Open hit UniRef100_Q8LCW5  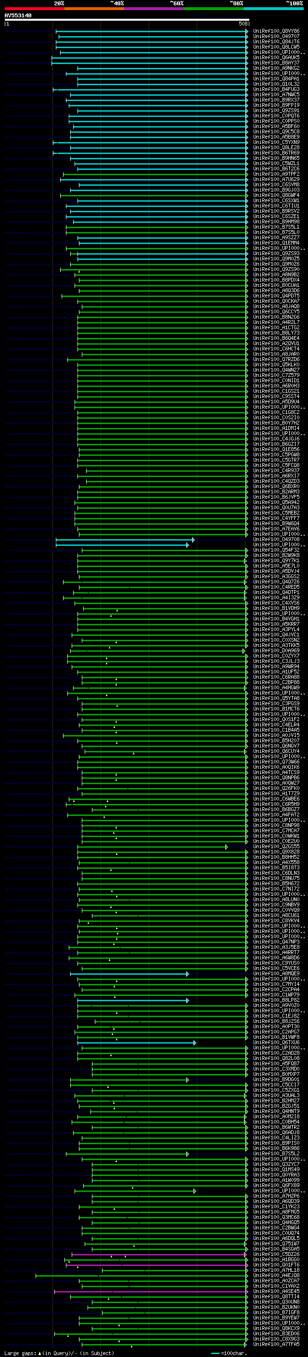pyautogui.click(x=276, y=47)
